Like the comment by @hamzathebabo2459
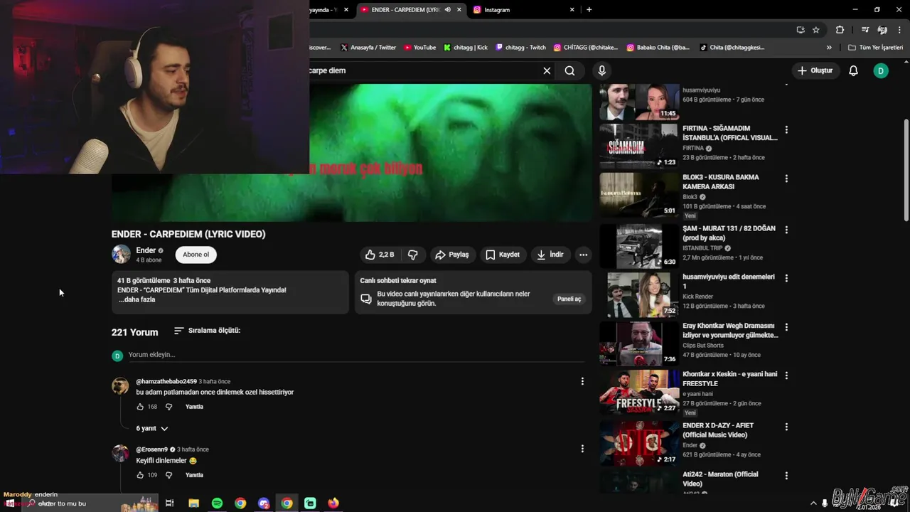 click(140, 407)
